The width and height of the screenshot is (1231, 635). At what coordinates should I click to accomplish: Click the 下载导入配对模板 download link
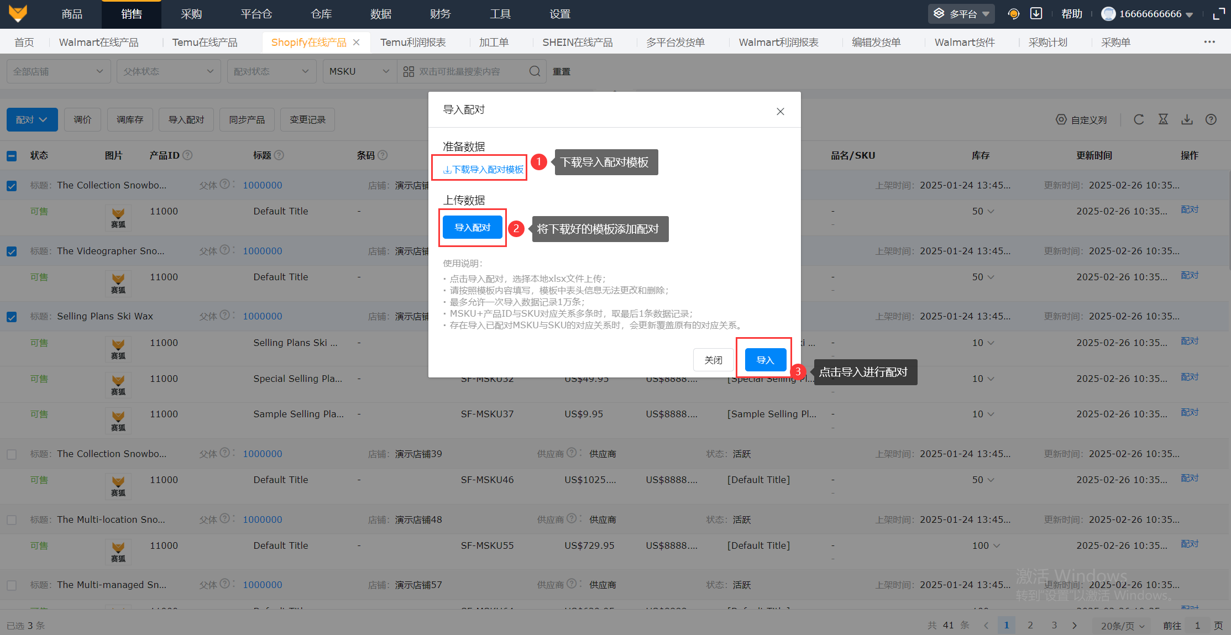click(x=484, y=170)
